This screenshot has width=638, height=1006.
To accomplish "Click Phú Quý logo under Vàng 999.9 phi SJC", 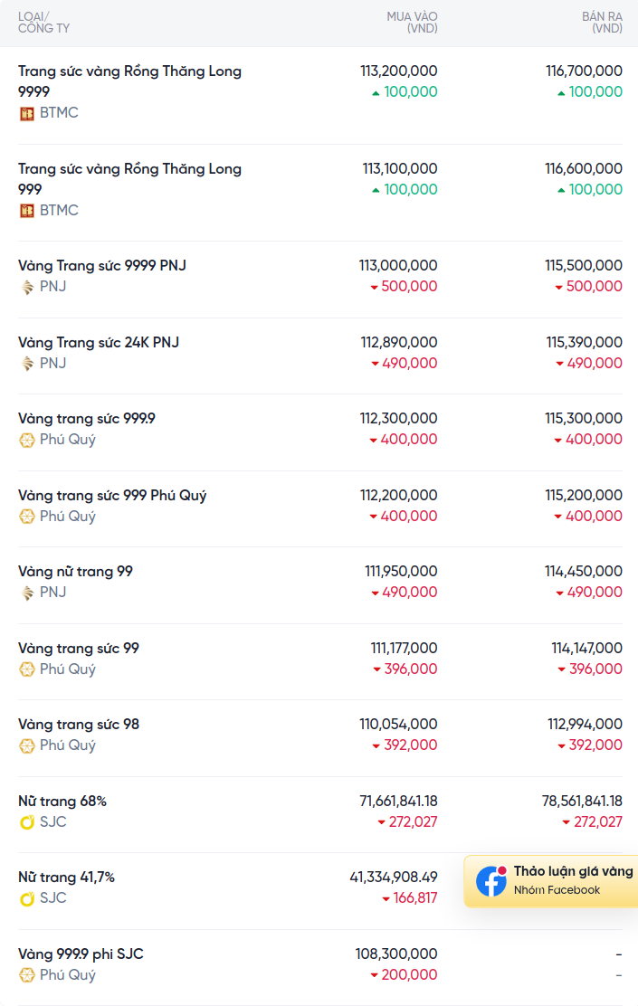I will tap(27, 975).
